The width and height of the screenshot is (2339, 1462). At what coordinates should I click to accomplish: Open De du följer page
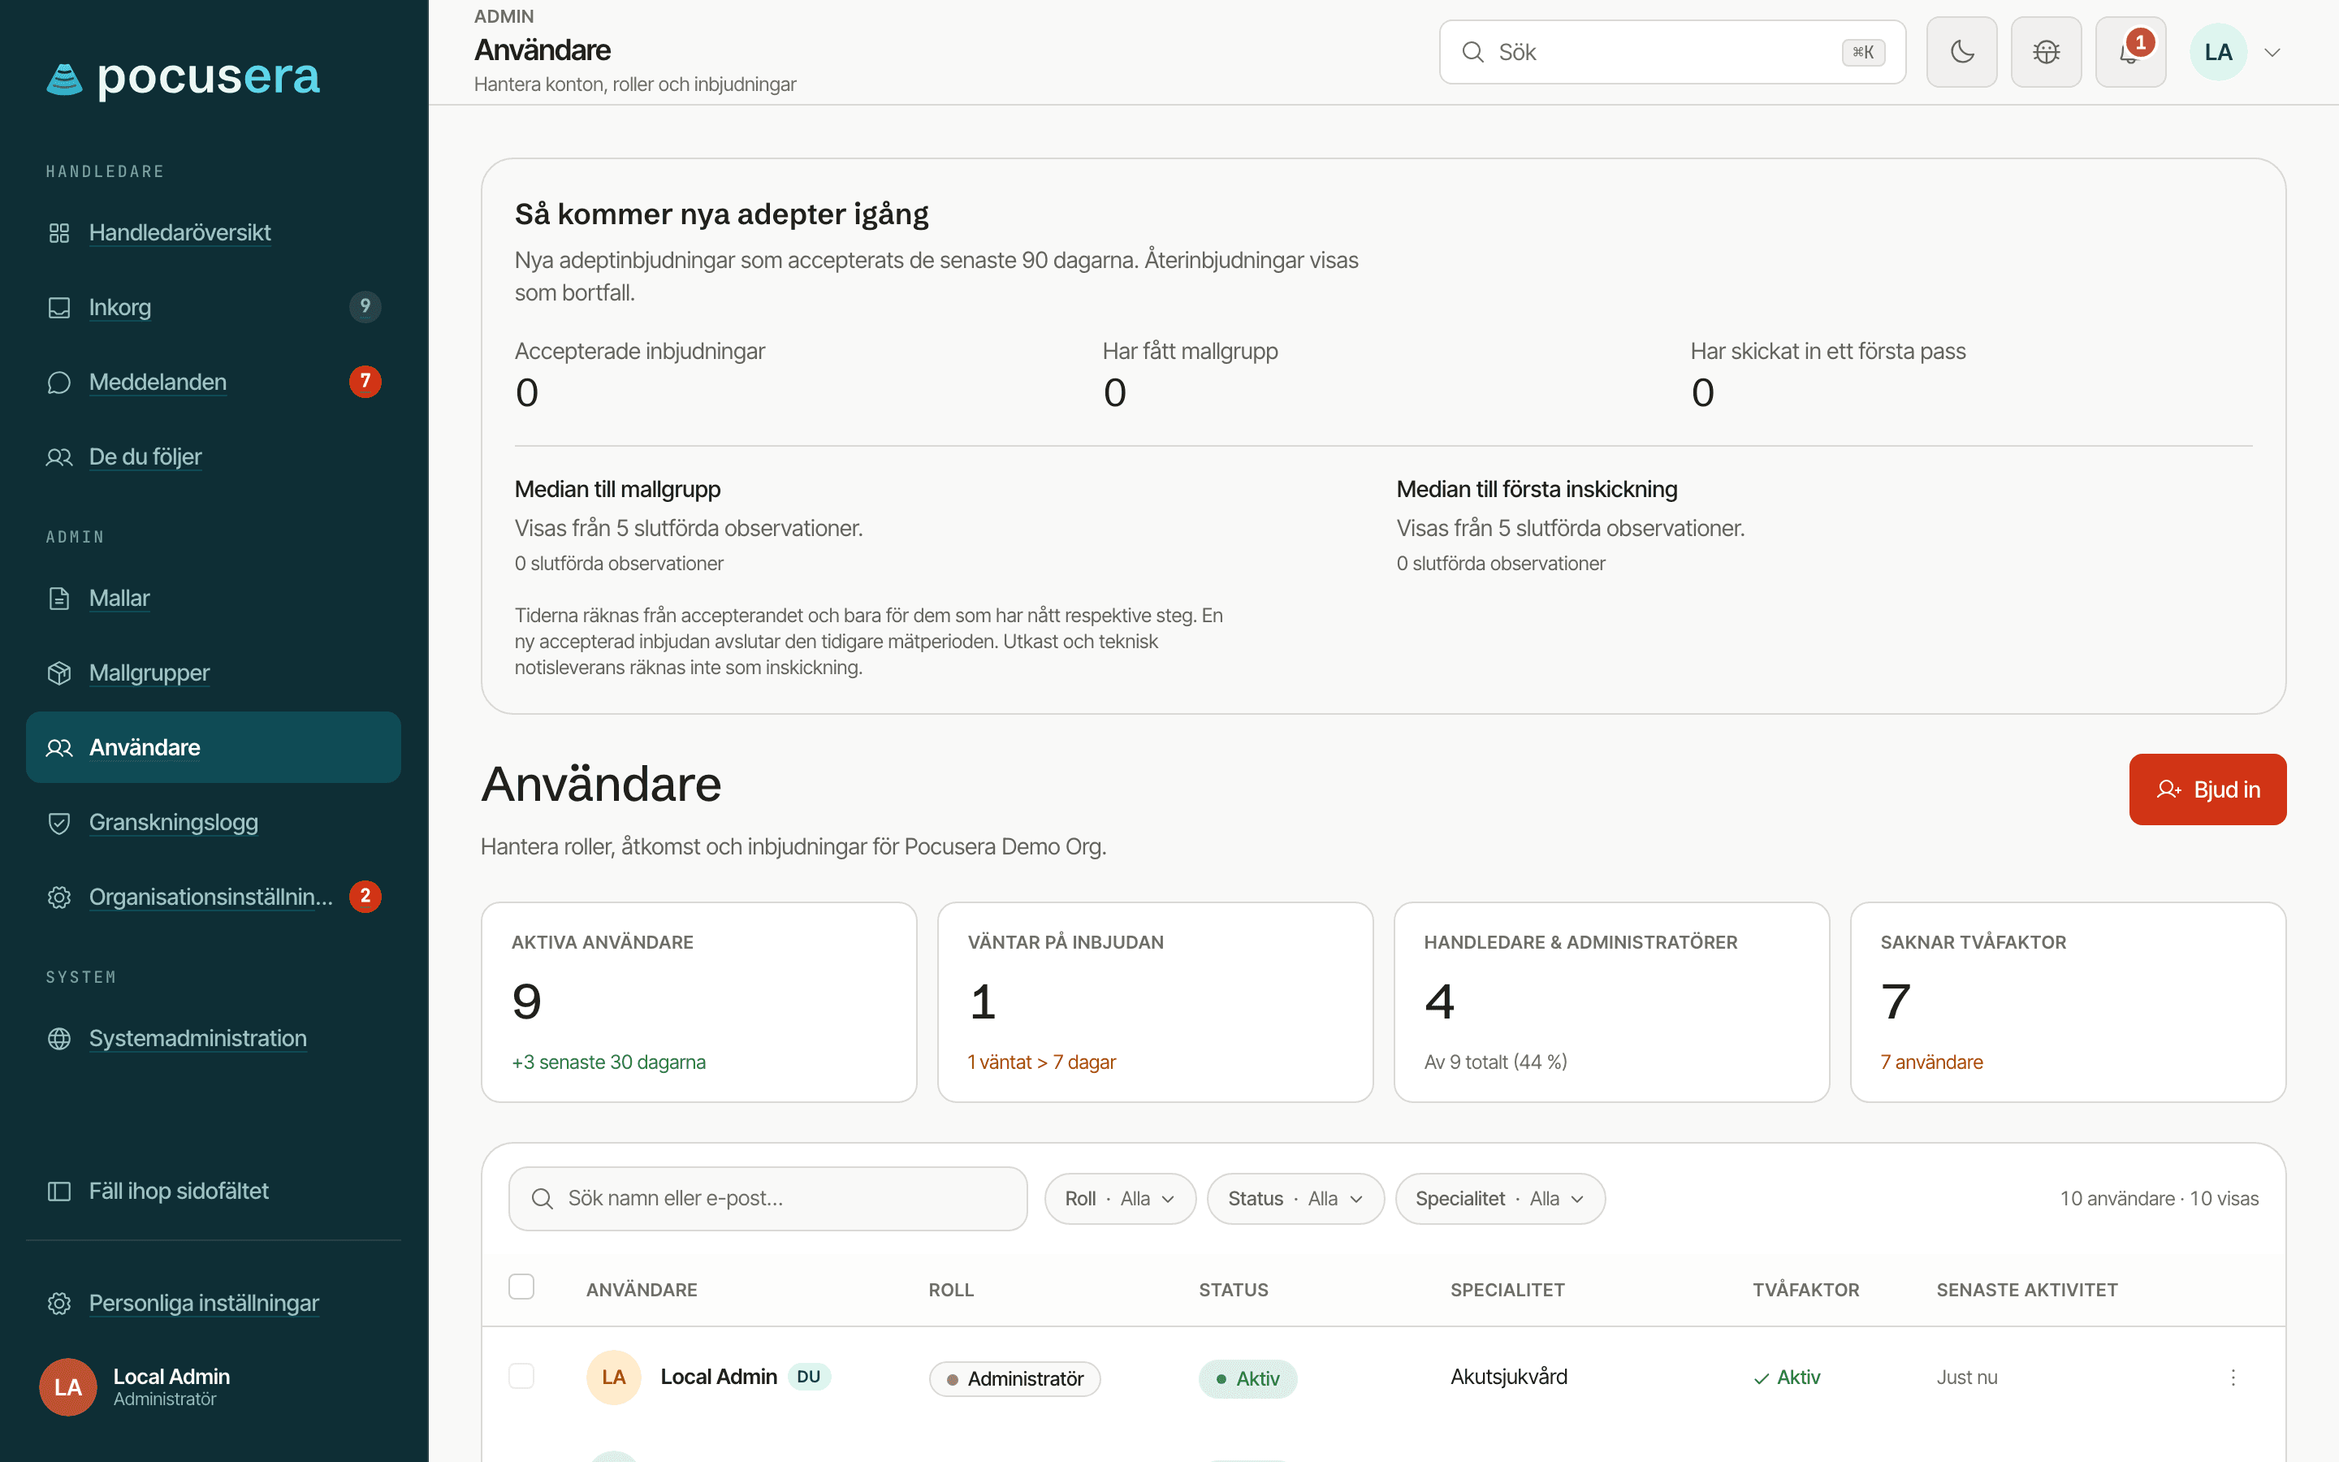pos(213,456)
